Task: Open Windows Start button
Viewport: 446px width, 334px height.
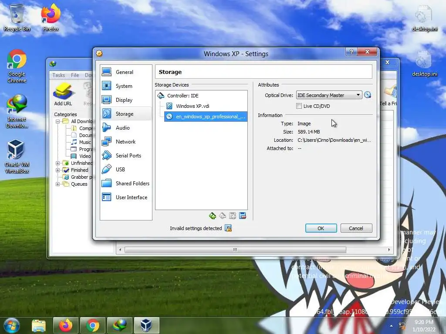Action: coord(12,325)
